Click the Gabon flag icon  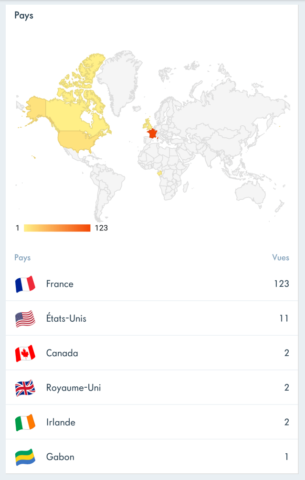pos(25,457)
